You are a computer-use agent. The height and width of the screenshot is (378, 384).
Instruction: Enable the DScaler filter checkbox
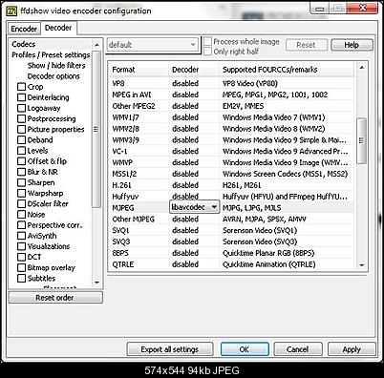[22, 203]
